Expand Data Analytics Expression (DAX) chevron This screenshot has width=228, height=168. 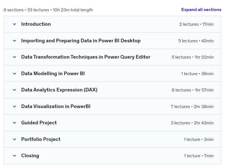point(14,90)
